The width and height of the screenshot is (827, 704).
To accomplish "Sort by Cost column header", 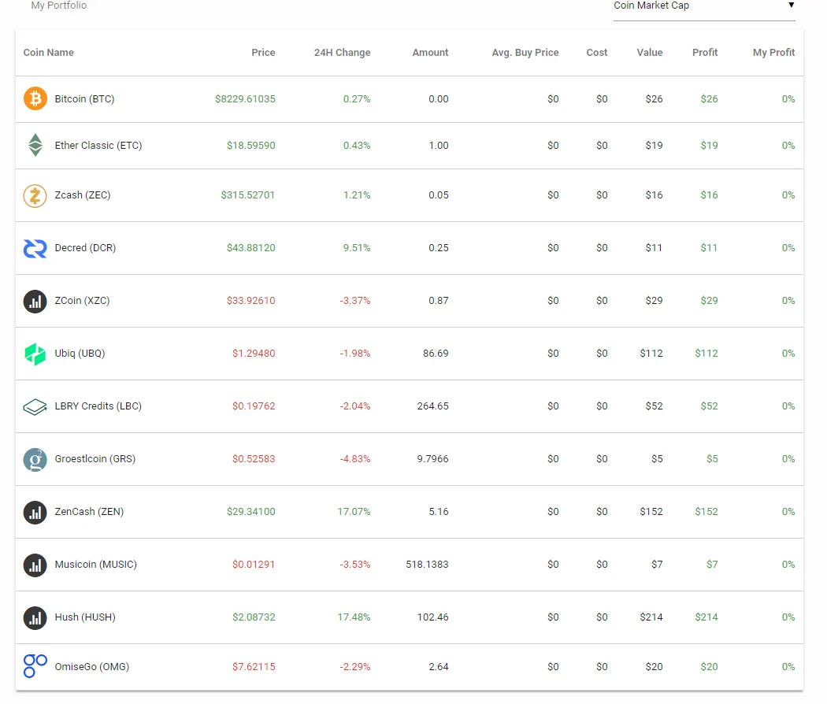I will [597, 52].
